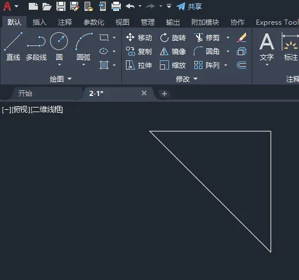
Task: Add a new drawing tab with plus
Action: pos(164,94)
